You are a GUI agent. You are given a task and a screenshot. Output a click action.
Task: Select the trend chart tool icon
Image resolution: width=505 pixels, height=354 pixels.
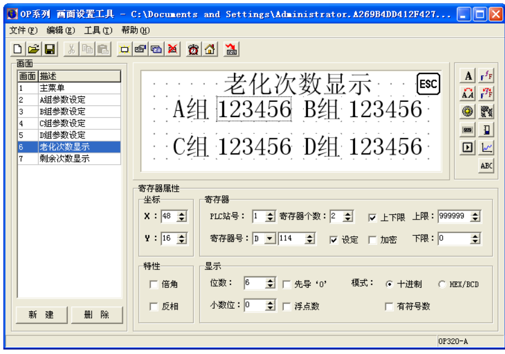click(486, 148)
